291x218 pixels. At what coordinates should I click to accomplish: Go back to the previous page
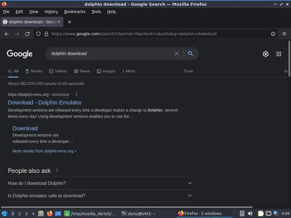point(7,34)
